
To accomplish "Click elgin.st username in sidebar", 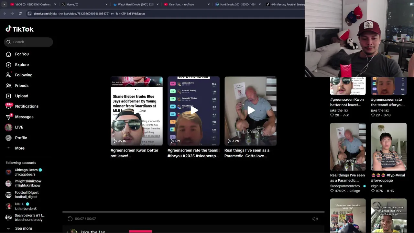I will [376, 186].
